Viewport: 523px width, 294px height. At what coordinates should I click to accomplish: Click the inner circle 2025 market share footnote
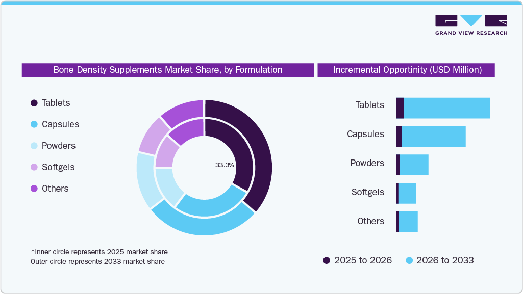[99, 252]
